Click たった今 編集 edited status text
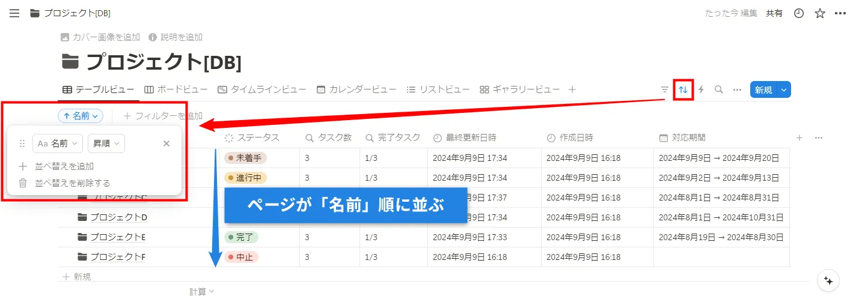Screen dimensions: 856x296 tap(731, 13)
